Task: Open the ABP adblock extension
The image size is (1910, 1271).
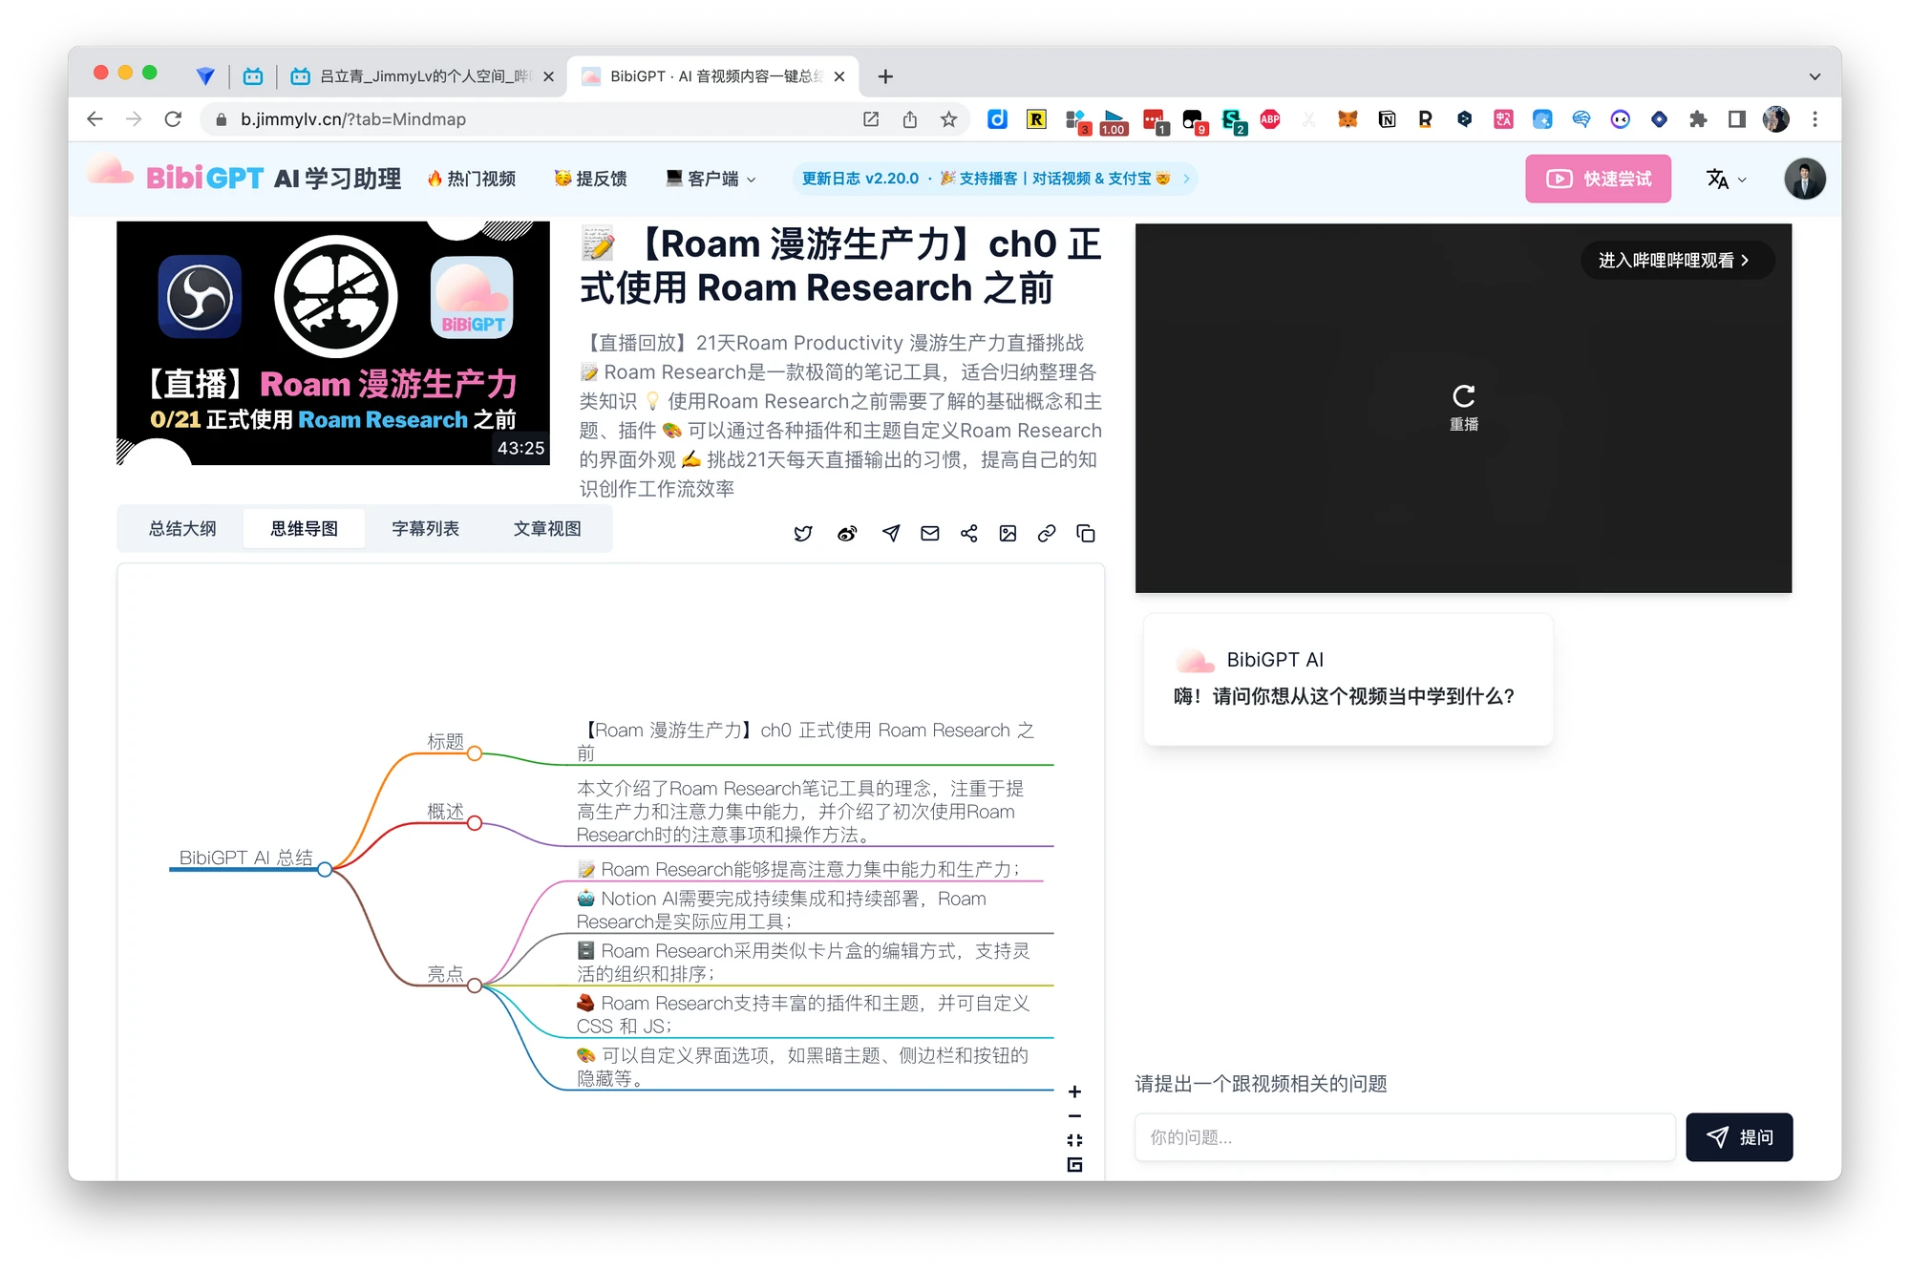Action: [1269, 119]
